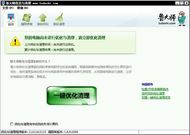This screenshot has width=190, height=135.
Task: Minimize the 鲁大师优化与清理 window
Action: pos(177,3)
